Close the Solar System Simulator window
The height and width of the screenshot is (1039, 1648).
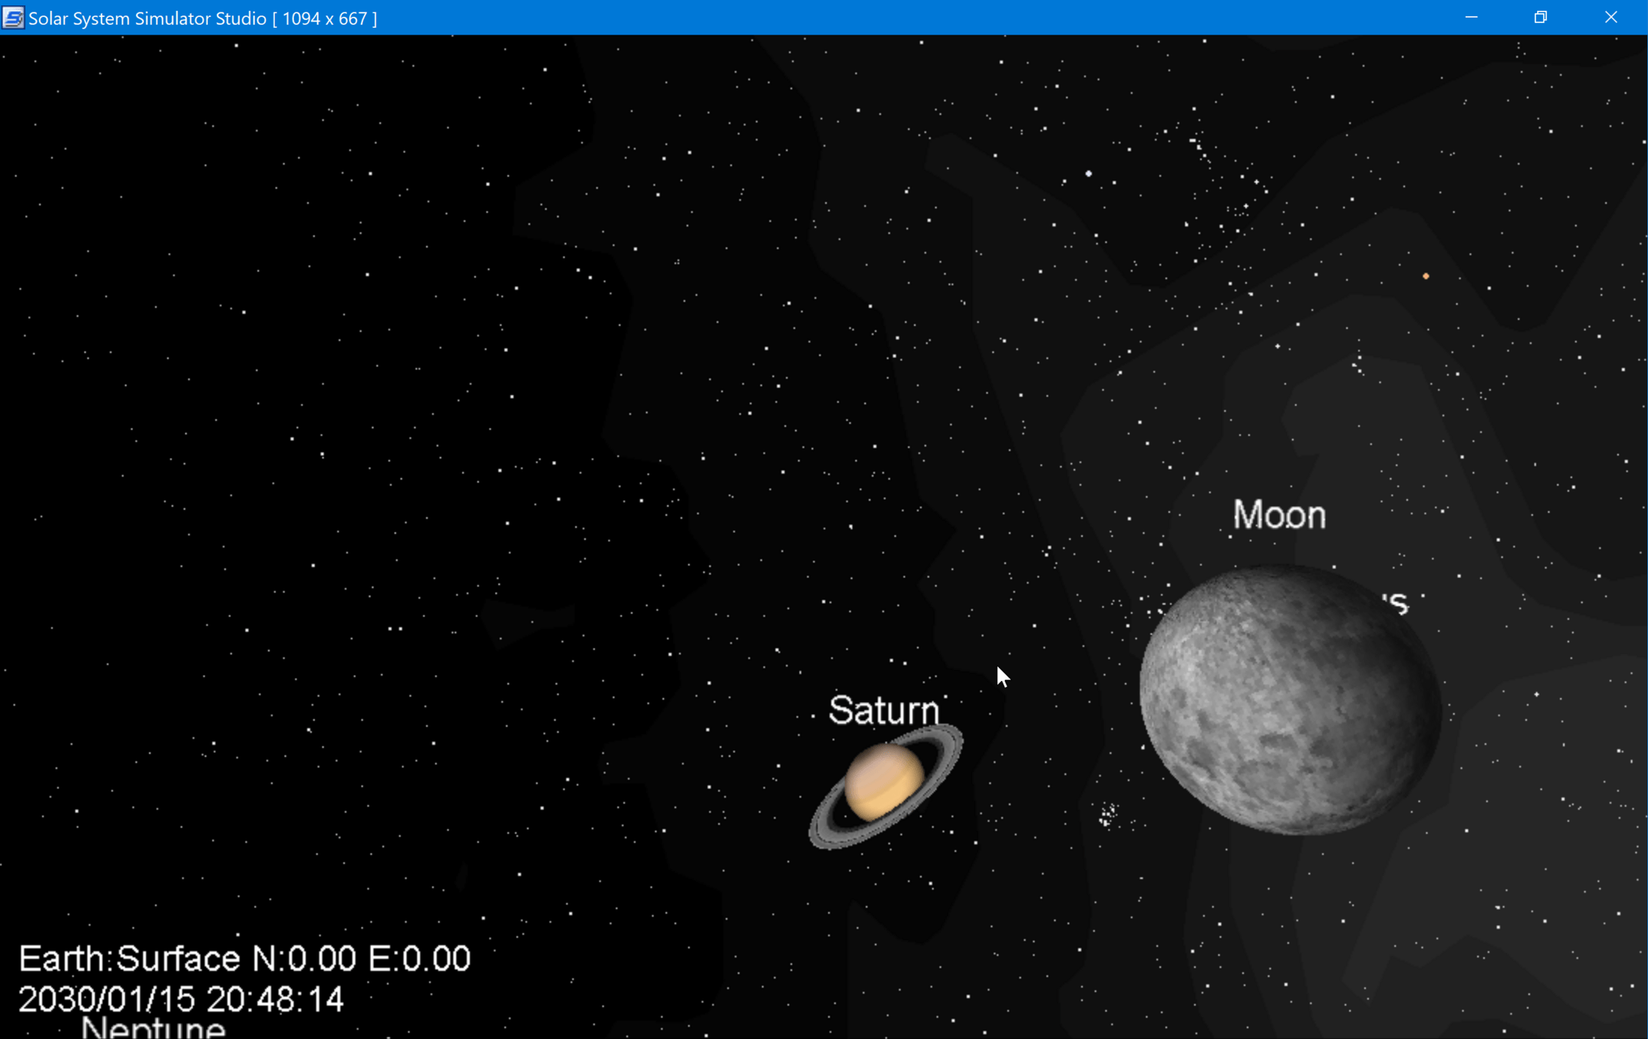pyautogui.click(x=1610, y=18)
